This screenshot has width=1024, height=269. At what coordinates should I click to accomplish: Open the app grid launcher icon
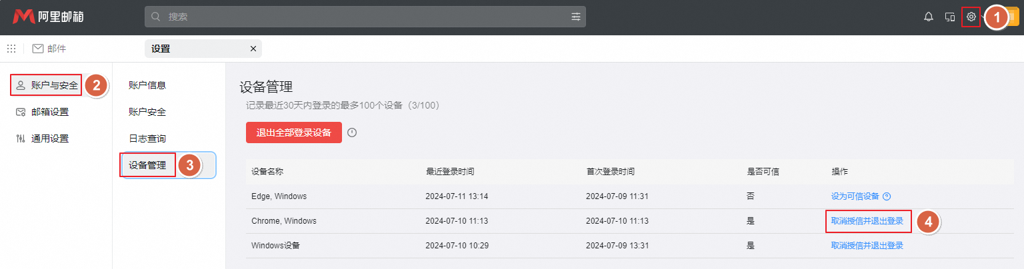[x=11, y=49]
